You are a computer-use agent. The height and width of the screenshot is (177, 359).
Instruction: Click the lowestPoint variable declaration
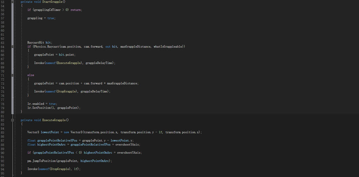coord(50,132)
